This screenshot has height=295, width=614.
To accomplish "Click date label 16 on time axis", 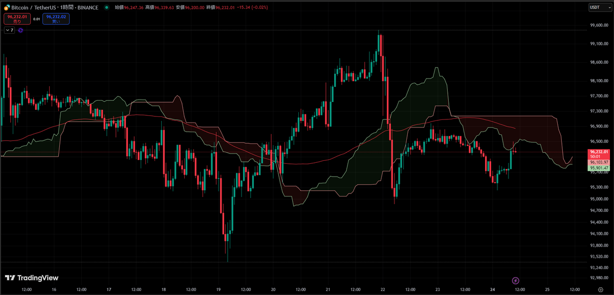I will 54,289.
